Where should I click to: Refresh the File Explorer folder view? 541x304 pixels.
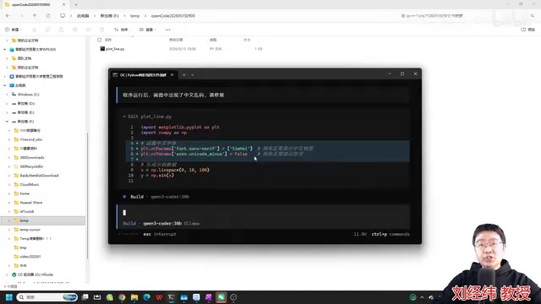coord(48,16)
